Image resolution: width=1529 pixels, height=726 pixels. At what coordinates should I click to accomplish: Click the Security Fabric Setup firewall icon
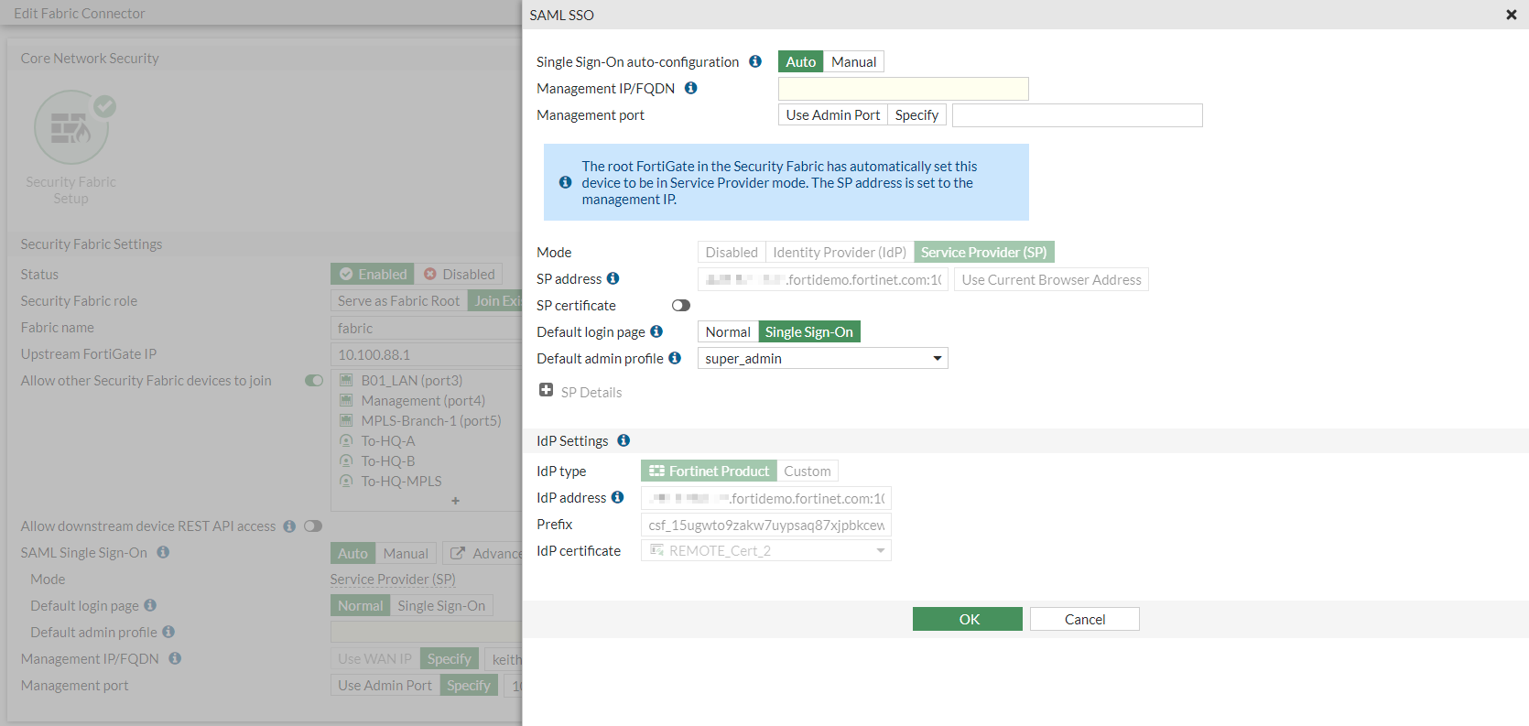tap(71, 128)
